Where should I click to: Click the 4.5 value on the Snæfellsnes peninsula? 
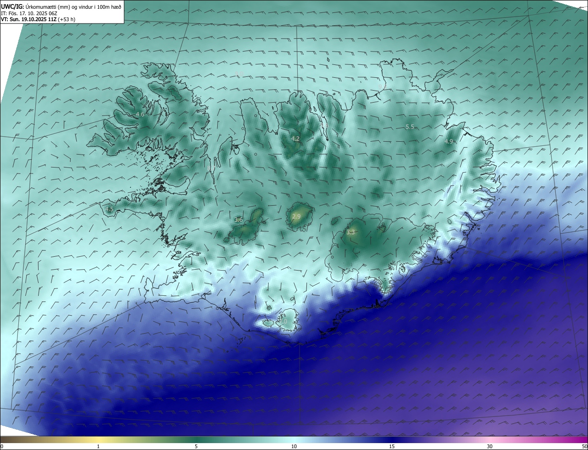click(109, 209)
